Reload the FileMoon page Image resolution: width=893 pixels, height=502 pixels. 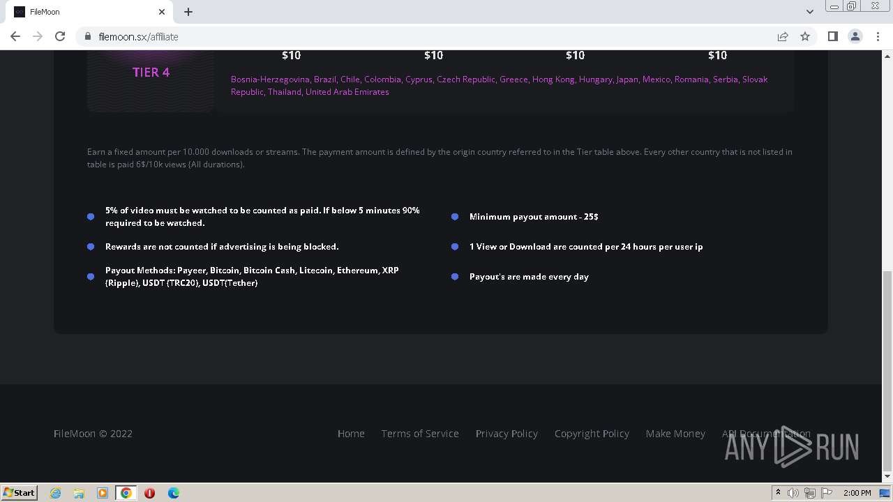tap(60, 36)
